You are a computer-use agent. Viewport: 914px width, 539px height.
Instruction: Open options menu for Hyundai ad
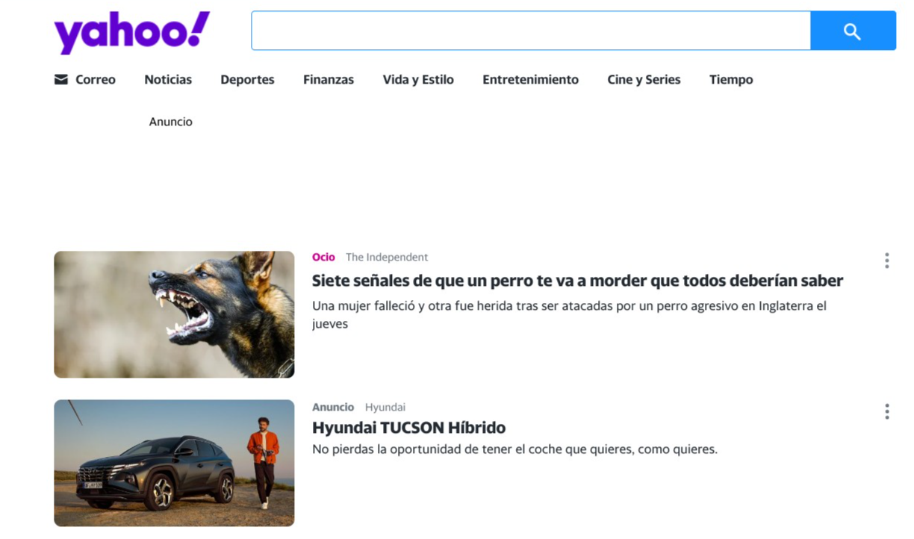click(x=886, y=411)
